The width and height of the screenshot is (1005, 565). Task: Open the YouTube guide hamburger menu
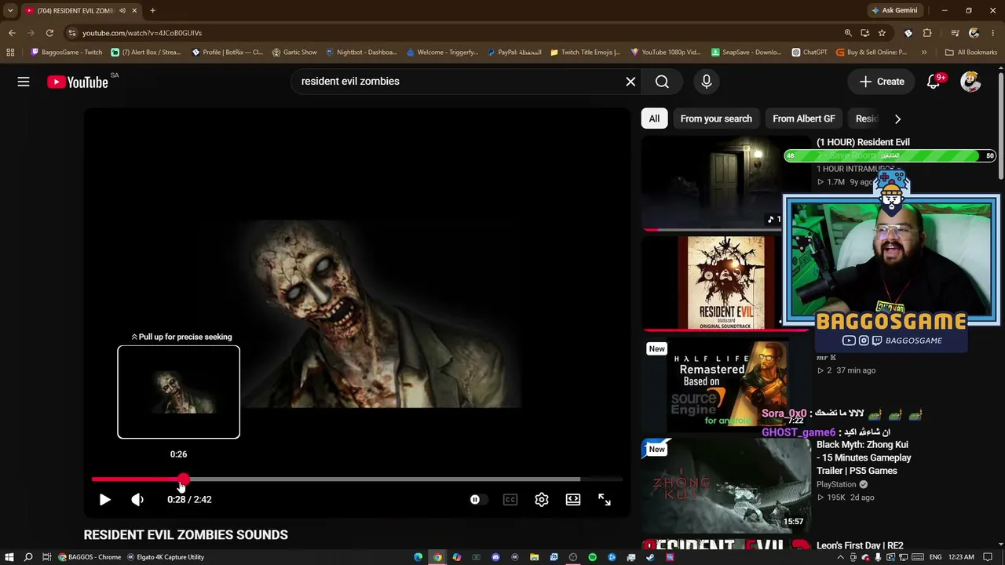pyautogui.click(x=24, y=82)
